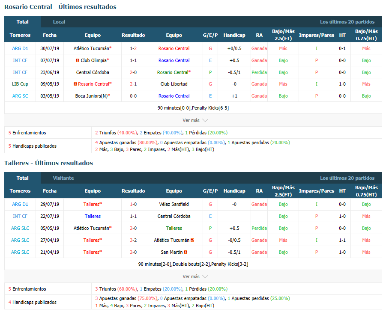Open ARG D1 league link dated 30/07/19
Screen dimensions: 386x312
(20, 48)
